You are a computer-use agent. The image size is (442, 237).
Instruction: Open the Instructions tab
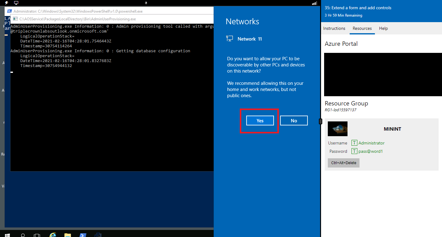pyautogui.click(x=334, y=28)
